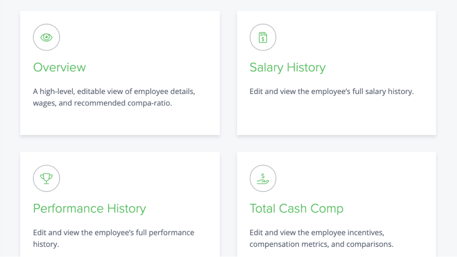This screenshot has width=457, height=257.
Task: Click the gray gap between Overview and Salary History cards
Action: tap(228, 73)
